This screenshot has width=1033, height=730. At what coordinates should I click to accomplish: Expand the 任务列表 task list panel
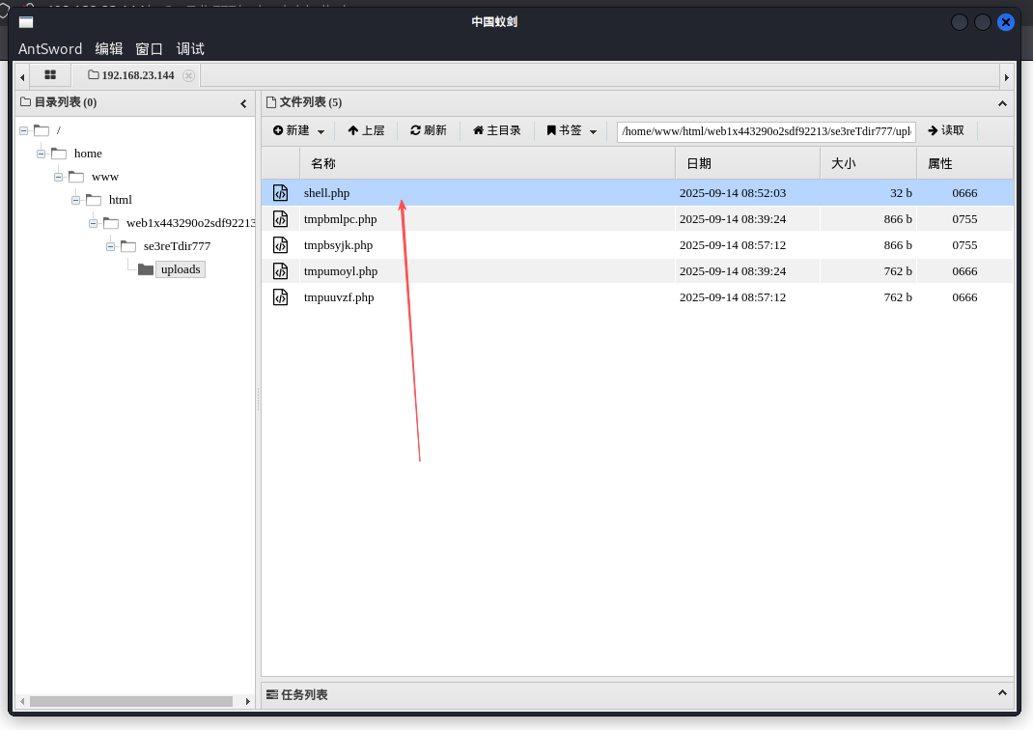[x=1001, y=693]
